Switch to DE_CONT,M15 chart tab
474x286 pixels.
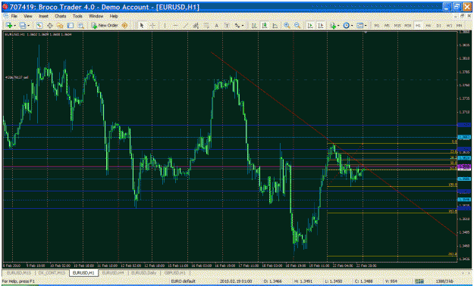52,272
